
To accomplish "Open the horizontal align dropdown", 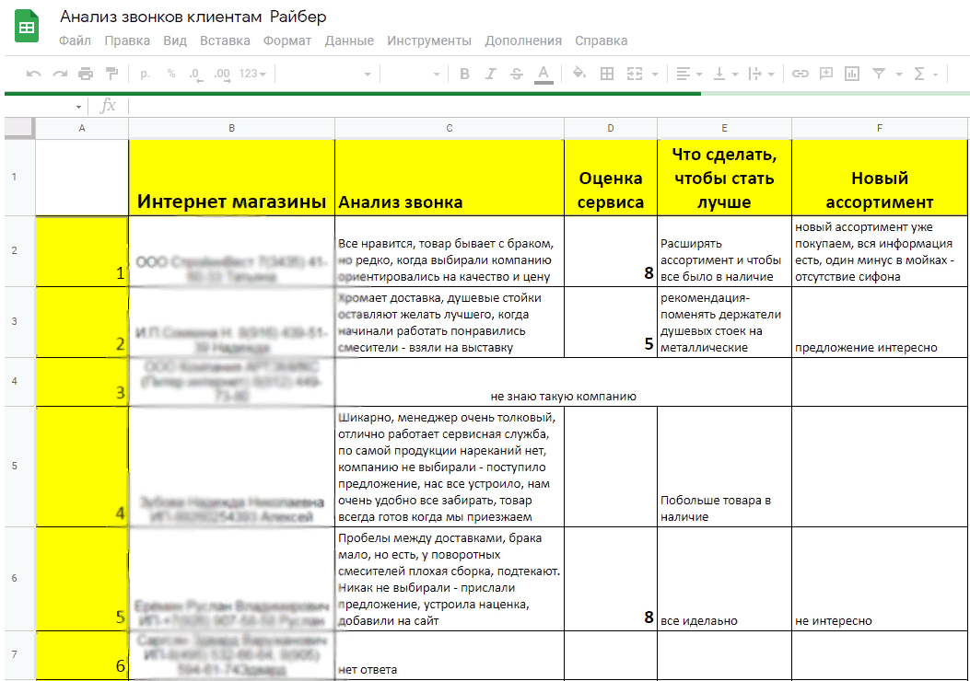I will pos(688,75).
